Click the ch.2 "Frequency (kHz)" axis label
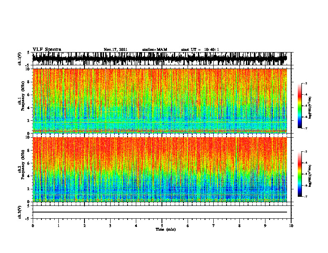 click(23, 165)
